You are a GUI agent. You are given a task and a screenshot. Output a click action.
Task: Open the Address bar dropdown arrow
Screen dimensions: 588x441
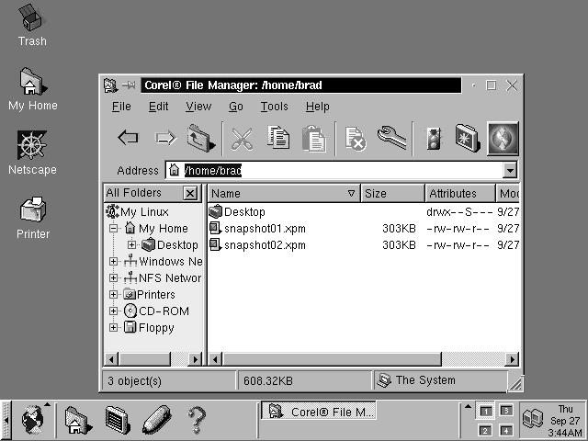pos(510,170)
